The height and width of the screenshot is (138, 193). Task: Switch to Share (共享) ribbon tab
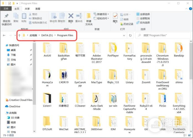point(27,9)
